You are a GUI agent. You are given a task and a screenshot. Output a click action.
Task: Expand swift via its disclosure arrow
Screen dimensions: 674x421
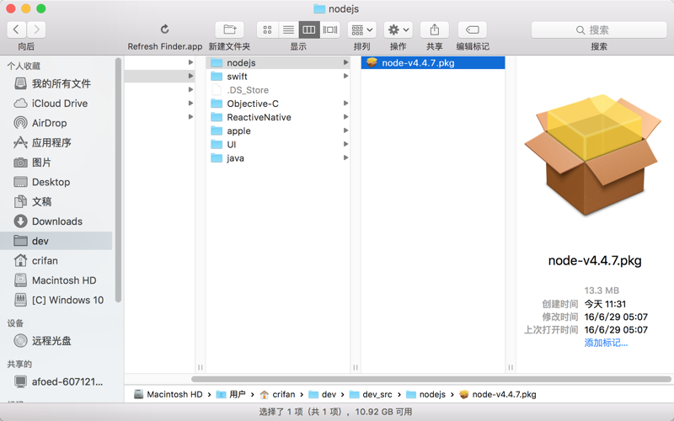point(345,77)
